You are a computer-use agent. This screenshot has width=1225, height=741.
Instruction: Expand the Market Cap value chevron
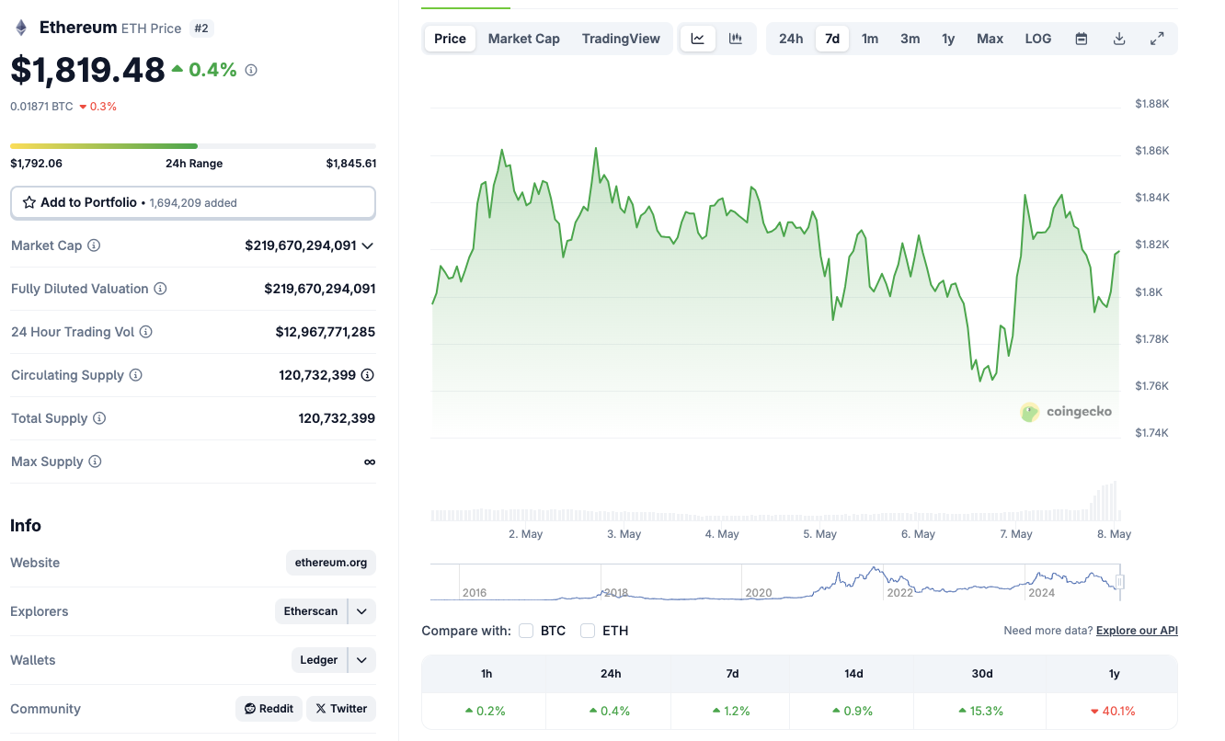coord(368,245)
